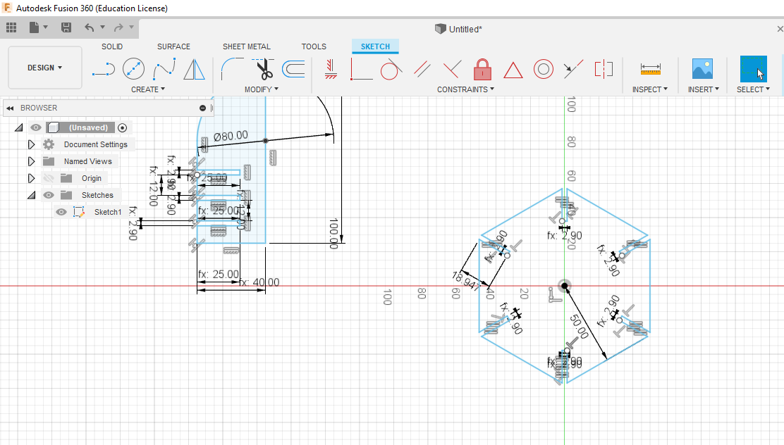This screenshot has width=784, height=445.
Task: Collapse the Unsaved root node
Action: click(19, 127)
